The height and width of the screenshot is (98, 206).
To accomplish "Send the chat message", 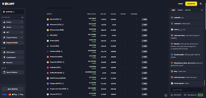I will [200, 95].
